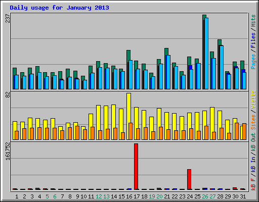Screen dimensions: 259x202
Task: Click day 24 label on x-axis
Action: click(x=190, y=196)
